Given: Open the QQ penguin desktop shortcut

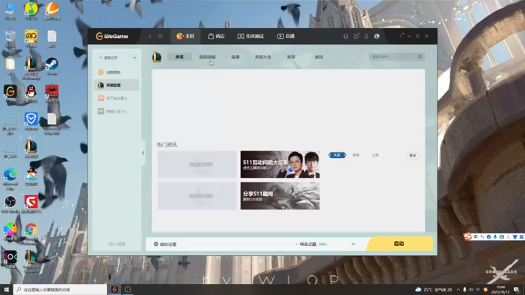Looking at the screenshot, I should click(x=31, y=94).
